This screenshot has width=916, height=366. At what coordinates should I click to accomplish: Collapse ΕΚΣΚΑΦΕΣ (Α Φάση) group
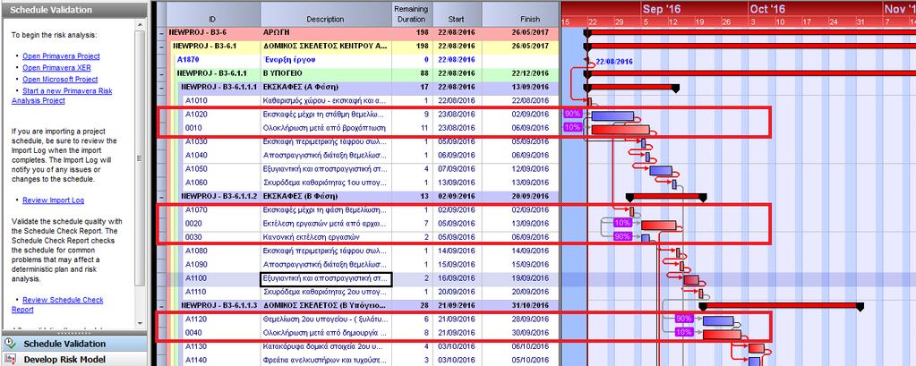point(161,87)
